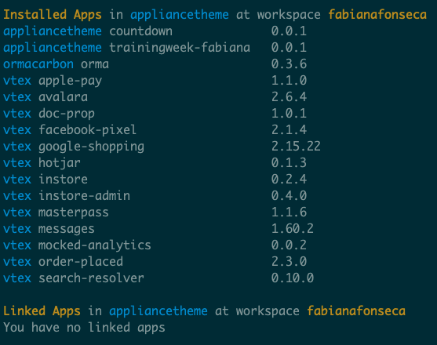Click version '2.15.22' of google-shopping
This screenshot has height=345, width=437.
296,146
